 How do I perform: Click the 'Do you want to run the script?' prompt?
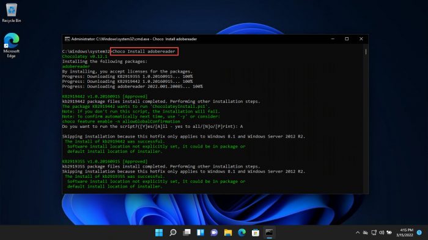coord(152,126)
